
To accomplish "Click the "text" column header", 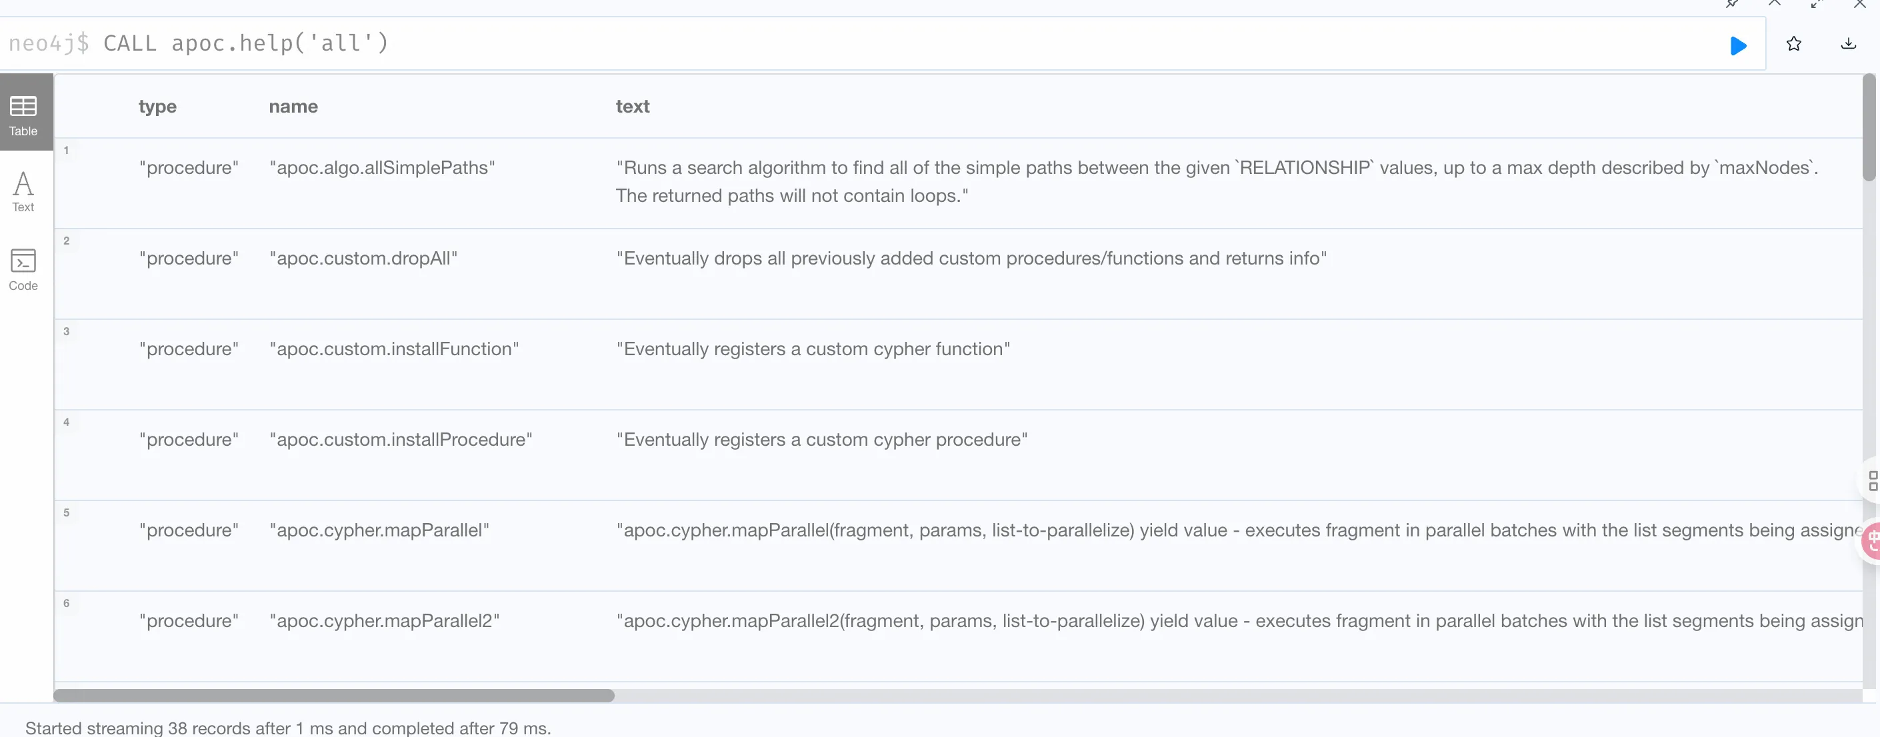I will tap(633, 107).
